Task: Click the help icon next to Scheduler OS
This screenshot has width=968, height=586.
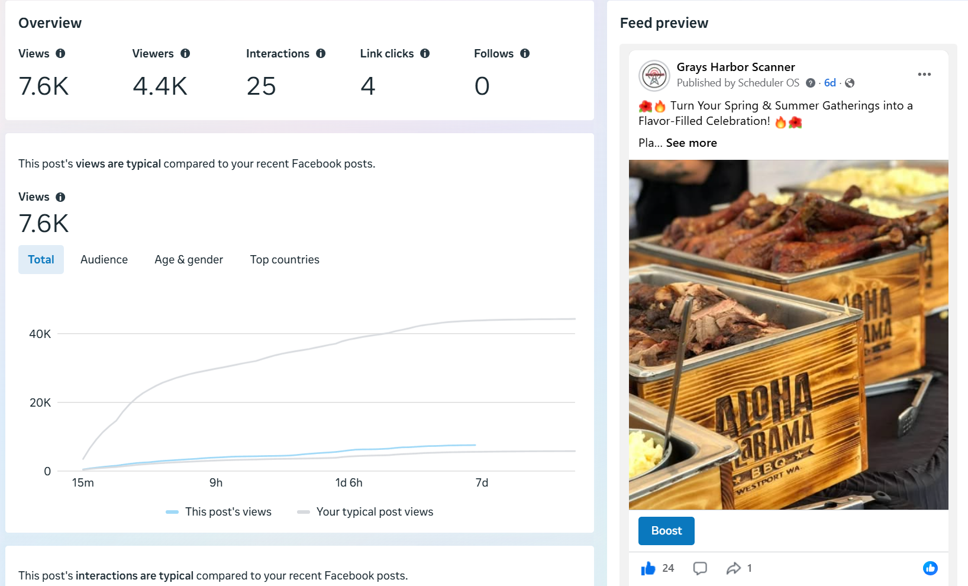Action: (811, 83)
